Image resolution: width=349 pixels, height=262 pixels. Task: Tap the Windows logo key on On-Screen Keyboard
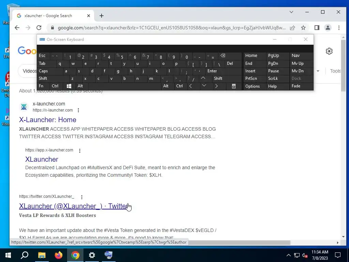tap(69, 86)
